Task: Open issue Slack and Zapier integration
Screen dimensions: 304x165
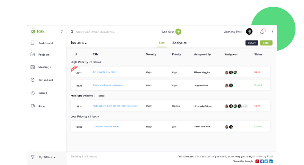Action: [108, 85]
